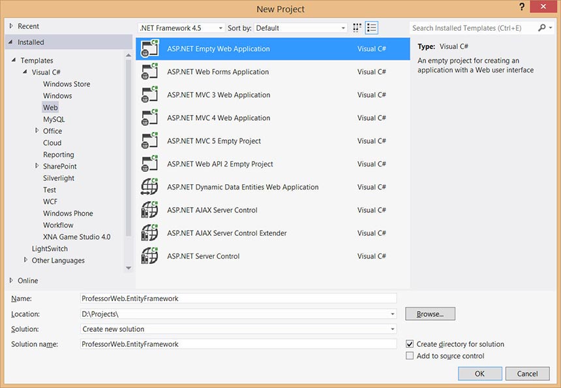561x388 pixels.
Task: Expand the Other Languages node
Action: pos(25,260)
